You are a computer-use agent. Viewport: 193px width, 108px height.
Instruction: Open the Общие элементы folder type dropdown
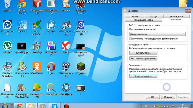[157, 34]
